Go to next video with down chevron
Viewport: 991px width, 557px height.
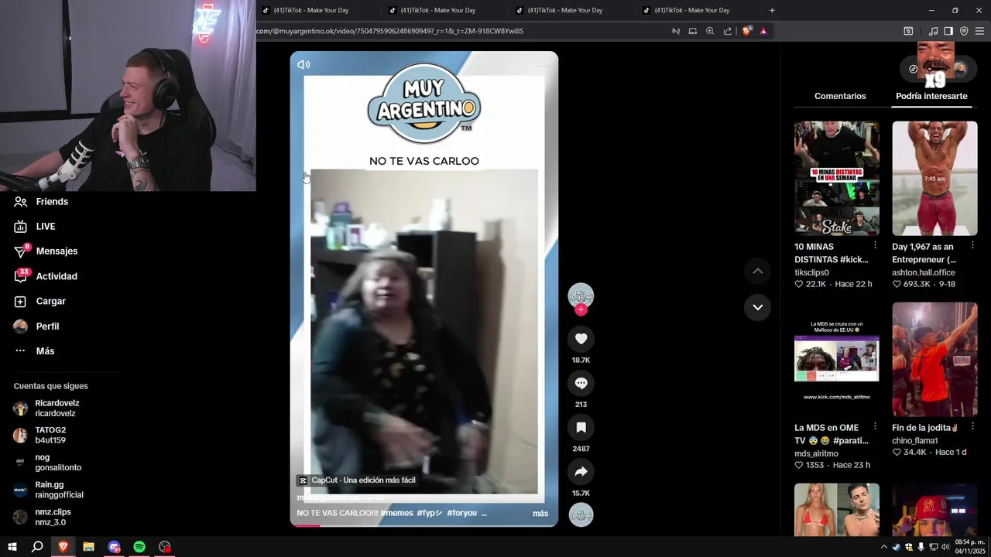click(757, 307)
